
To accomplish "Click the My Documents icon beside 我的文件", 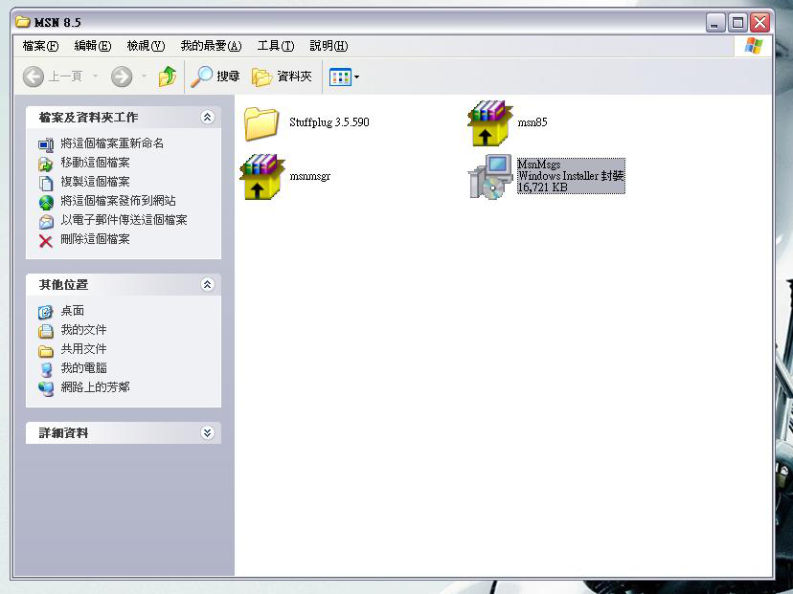I will tap(46, 331).
